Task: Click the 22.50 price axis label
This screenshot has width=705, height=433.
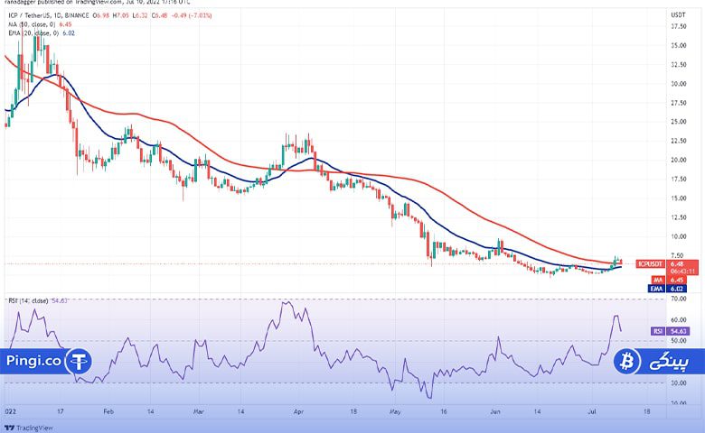Action: [679, 141]
